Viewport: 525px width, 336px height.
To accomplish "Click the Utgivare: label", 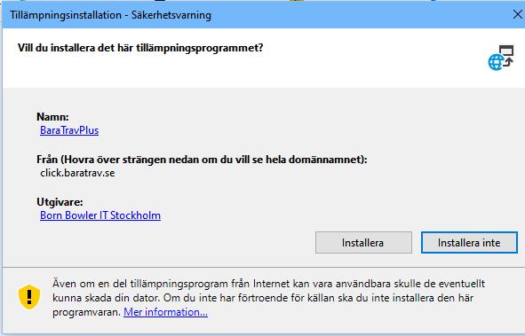I will [60, 202].
